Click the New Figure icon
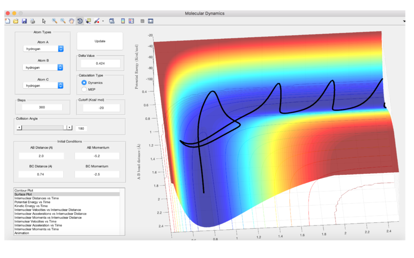414x258 pixels. click(7, 21)
